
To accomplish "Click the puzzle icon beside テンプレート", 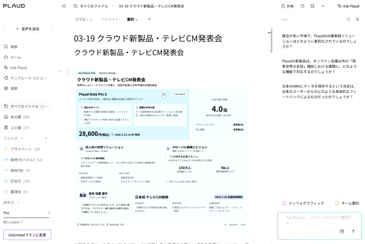I will [6, 78].
